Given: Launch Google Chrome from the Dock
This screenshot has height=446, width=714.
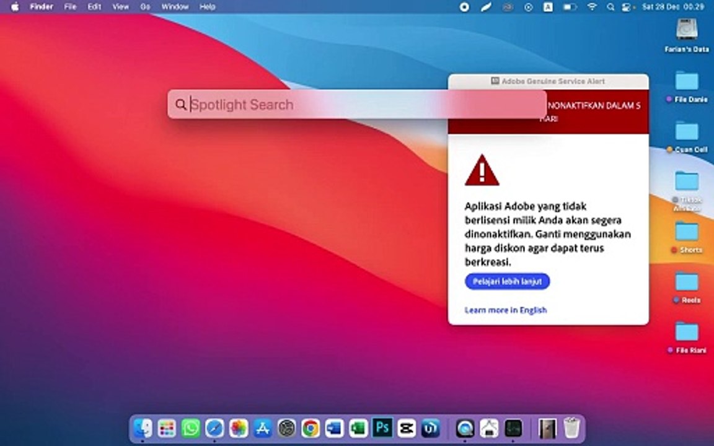Looking at the screenshot, I should (x=311, y=428).
